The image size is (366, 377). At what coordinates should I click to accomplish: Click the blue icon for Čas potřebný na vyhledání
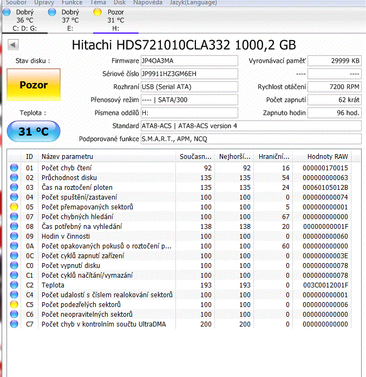point(14,227)
